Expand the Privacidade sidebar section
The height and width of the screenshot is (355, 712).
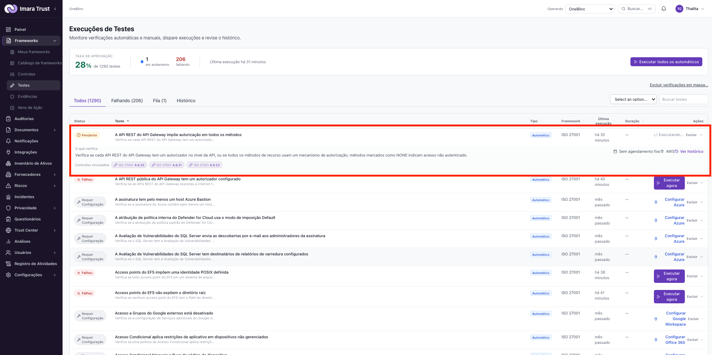[55, 208]
